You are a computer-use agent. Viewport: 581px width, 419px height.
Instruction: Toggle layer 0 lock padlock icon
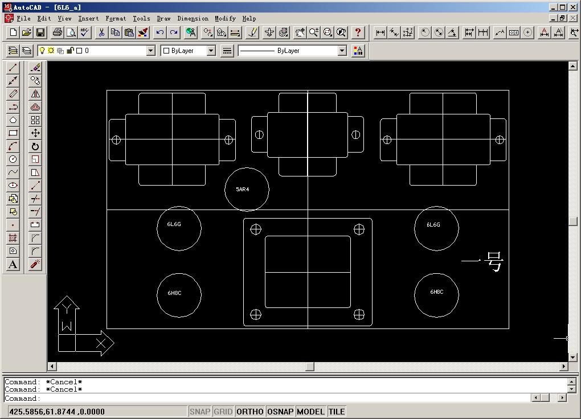(x=70, y=51)
